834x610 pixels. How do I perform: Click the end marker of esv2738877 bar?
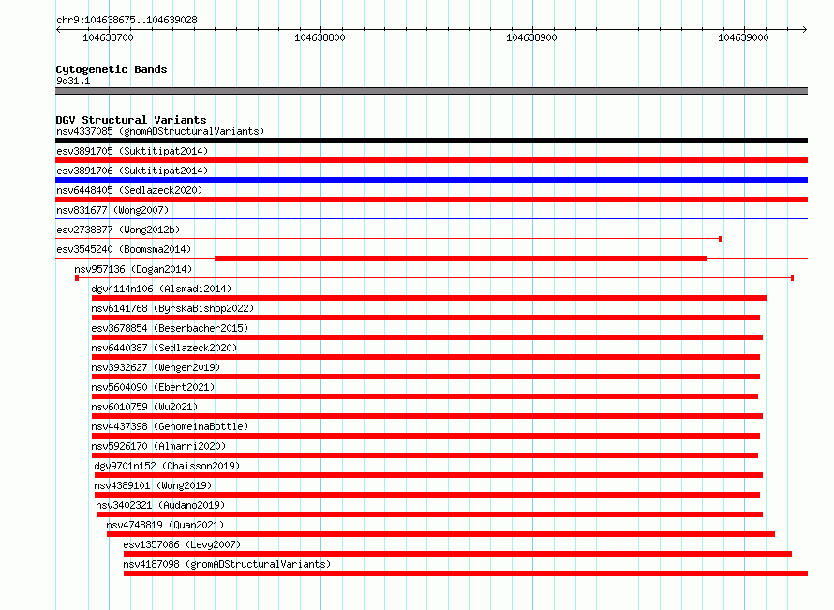[x=721, y=239]
